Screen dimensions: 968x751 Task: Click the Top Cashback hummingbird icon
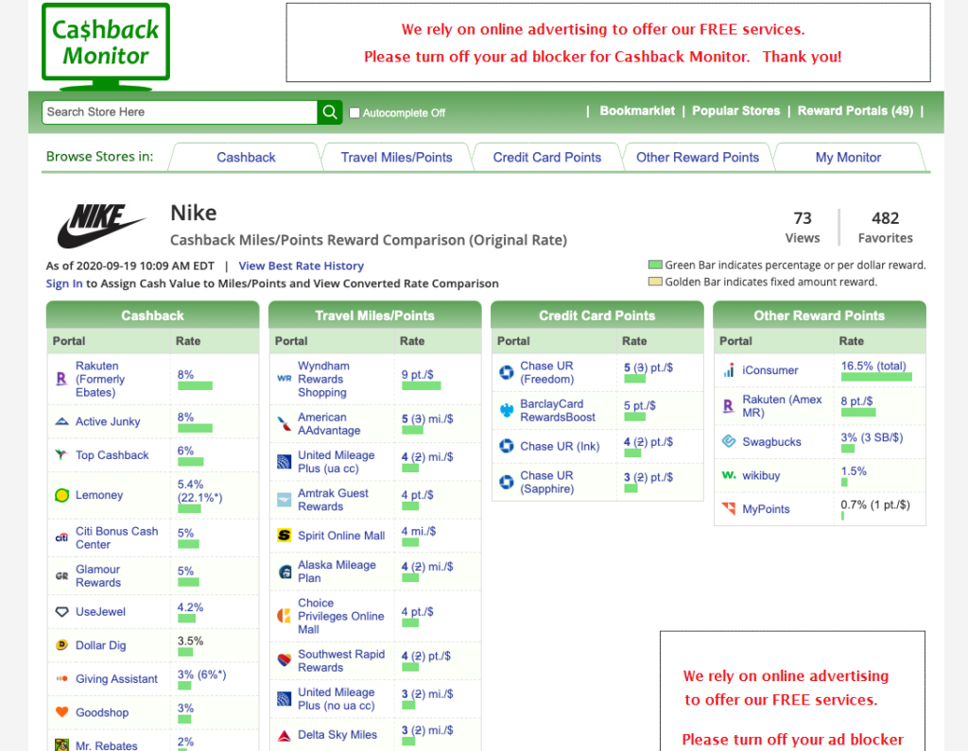[x=61, y=454]
